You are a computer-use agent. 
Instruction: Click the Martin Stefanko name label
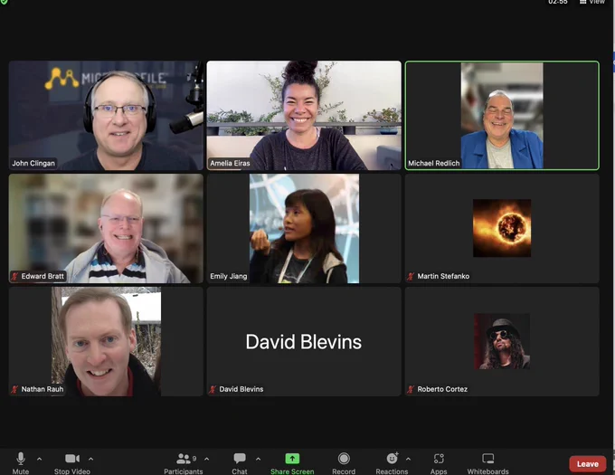tap(443, 276)
